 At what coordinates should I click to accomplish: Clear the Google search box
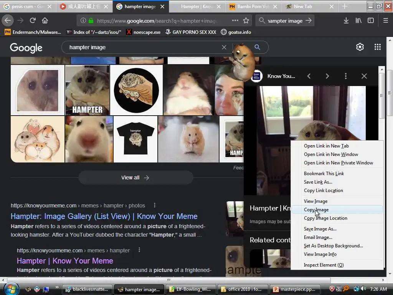(224, 47)
